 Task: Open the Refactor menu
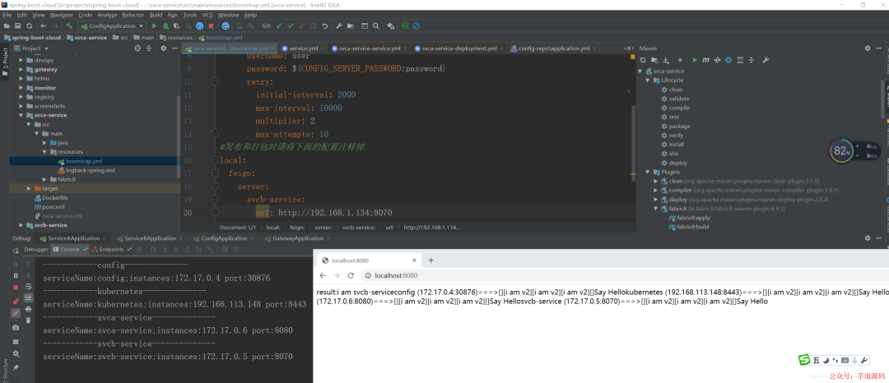point(133,16)
